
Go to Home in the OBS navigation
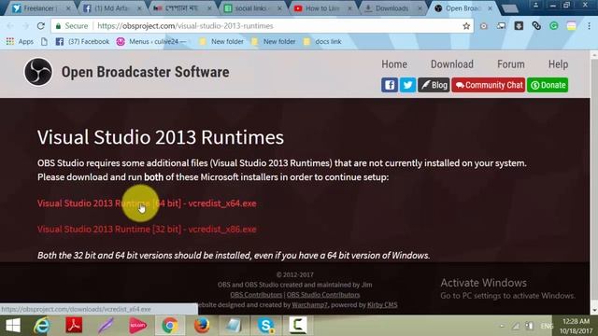(394, 64)
